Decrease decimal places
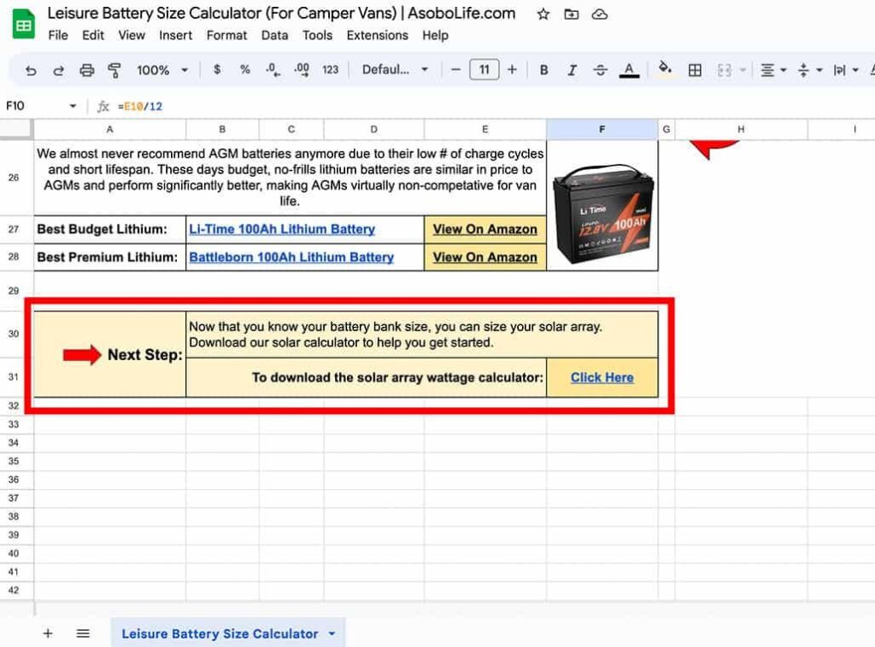The width and height of the screenshot is (875, 647). [x=273, y=70]
